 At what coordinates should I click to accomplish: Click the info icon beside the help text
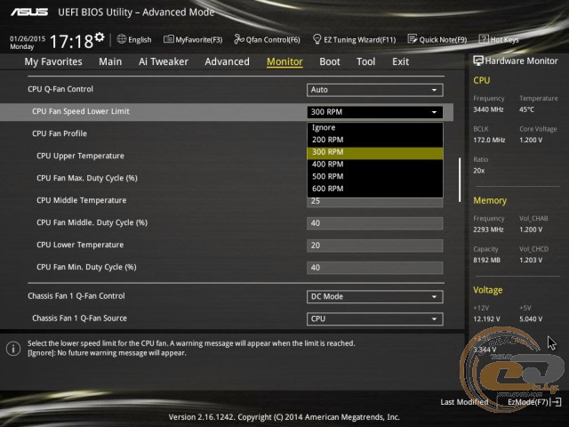coord(13,349)
